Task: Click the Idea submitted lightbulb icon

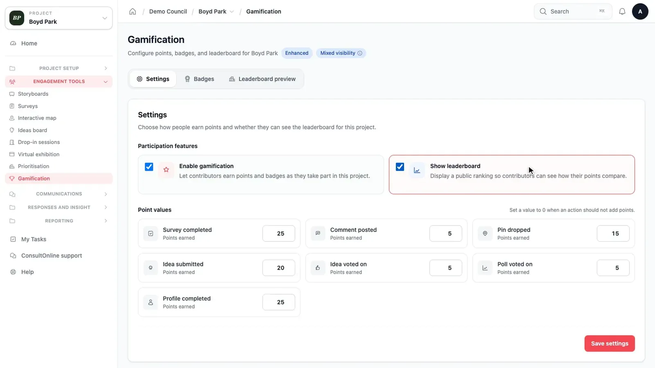Action: coord(151,268)
